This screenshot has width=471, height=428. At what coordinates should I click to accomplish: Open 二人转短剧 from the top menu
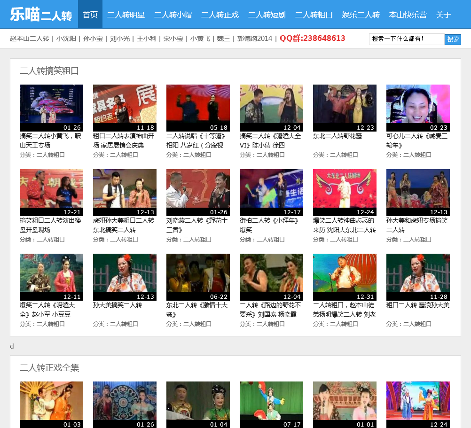click(x=267, y=15)
